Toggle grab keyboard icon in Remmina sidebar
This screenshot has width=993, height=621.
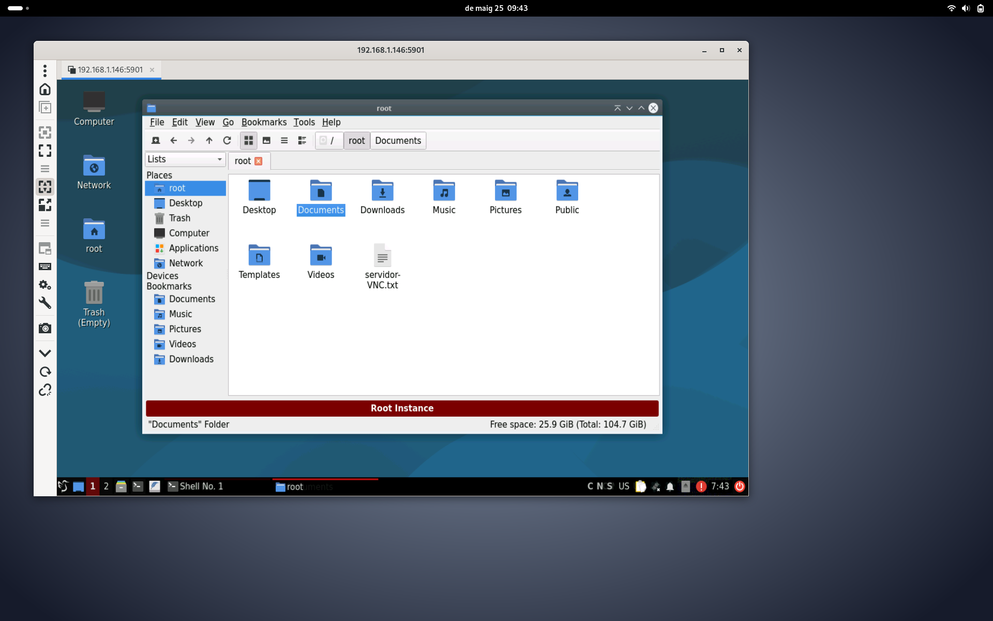tap(45, 267)
